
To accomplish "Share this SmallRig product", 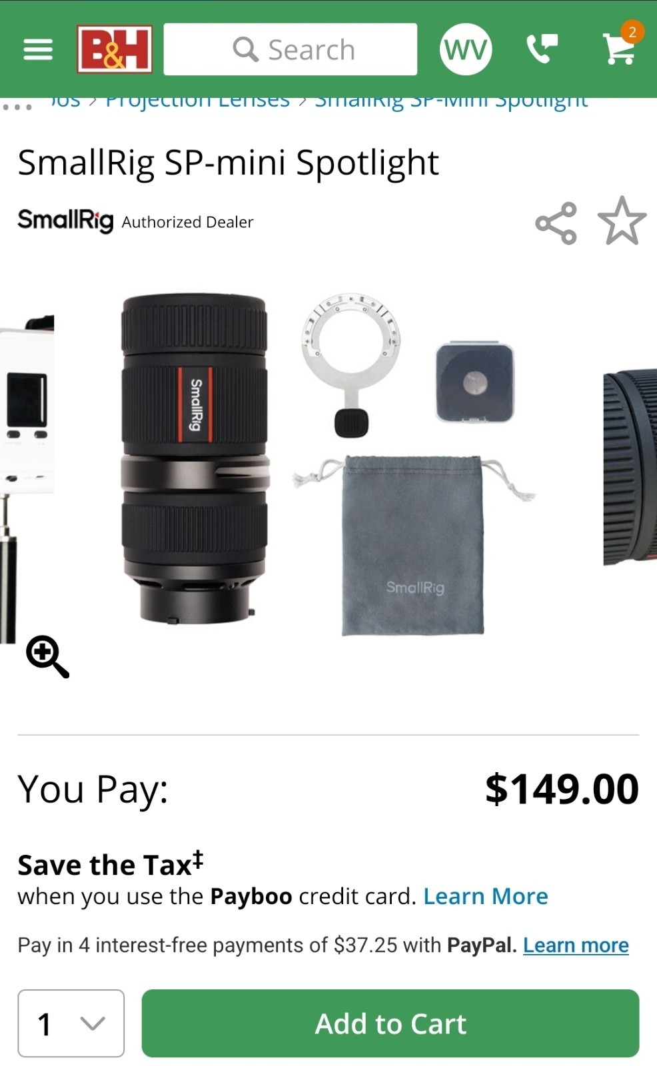I will click(x=556, y=223).
